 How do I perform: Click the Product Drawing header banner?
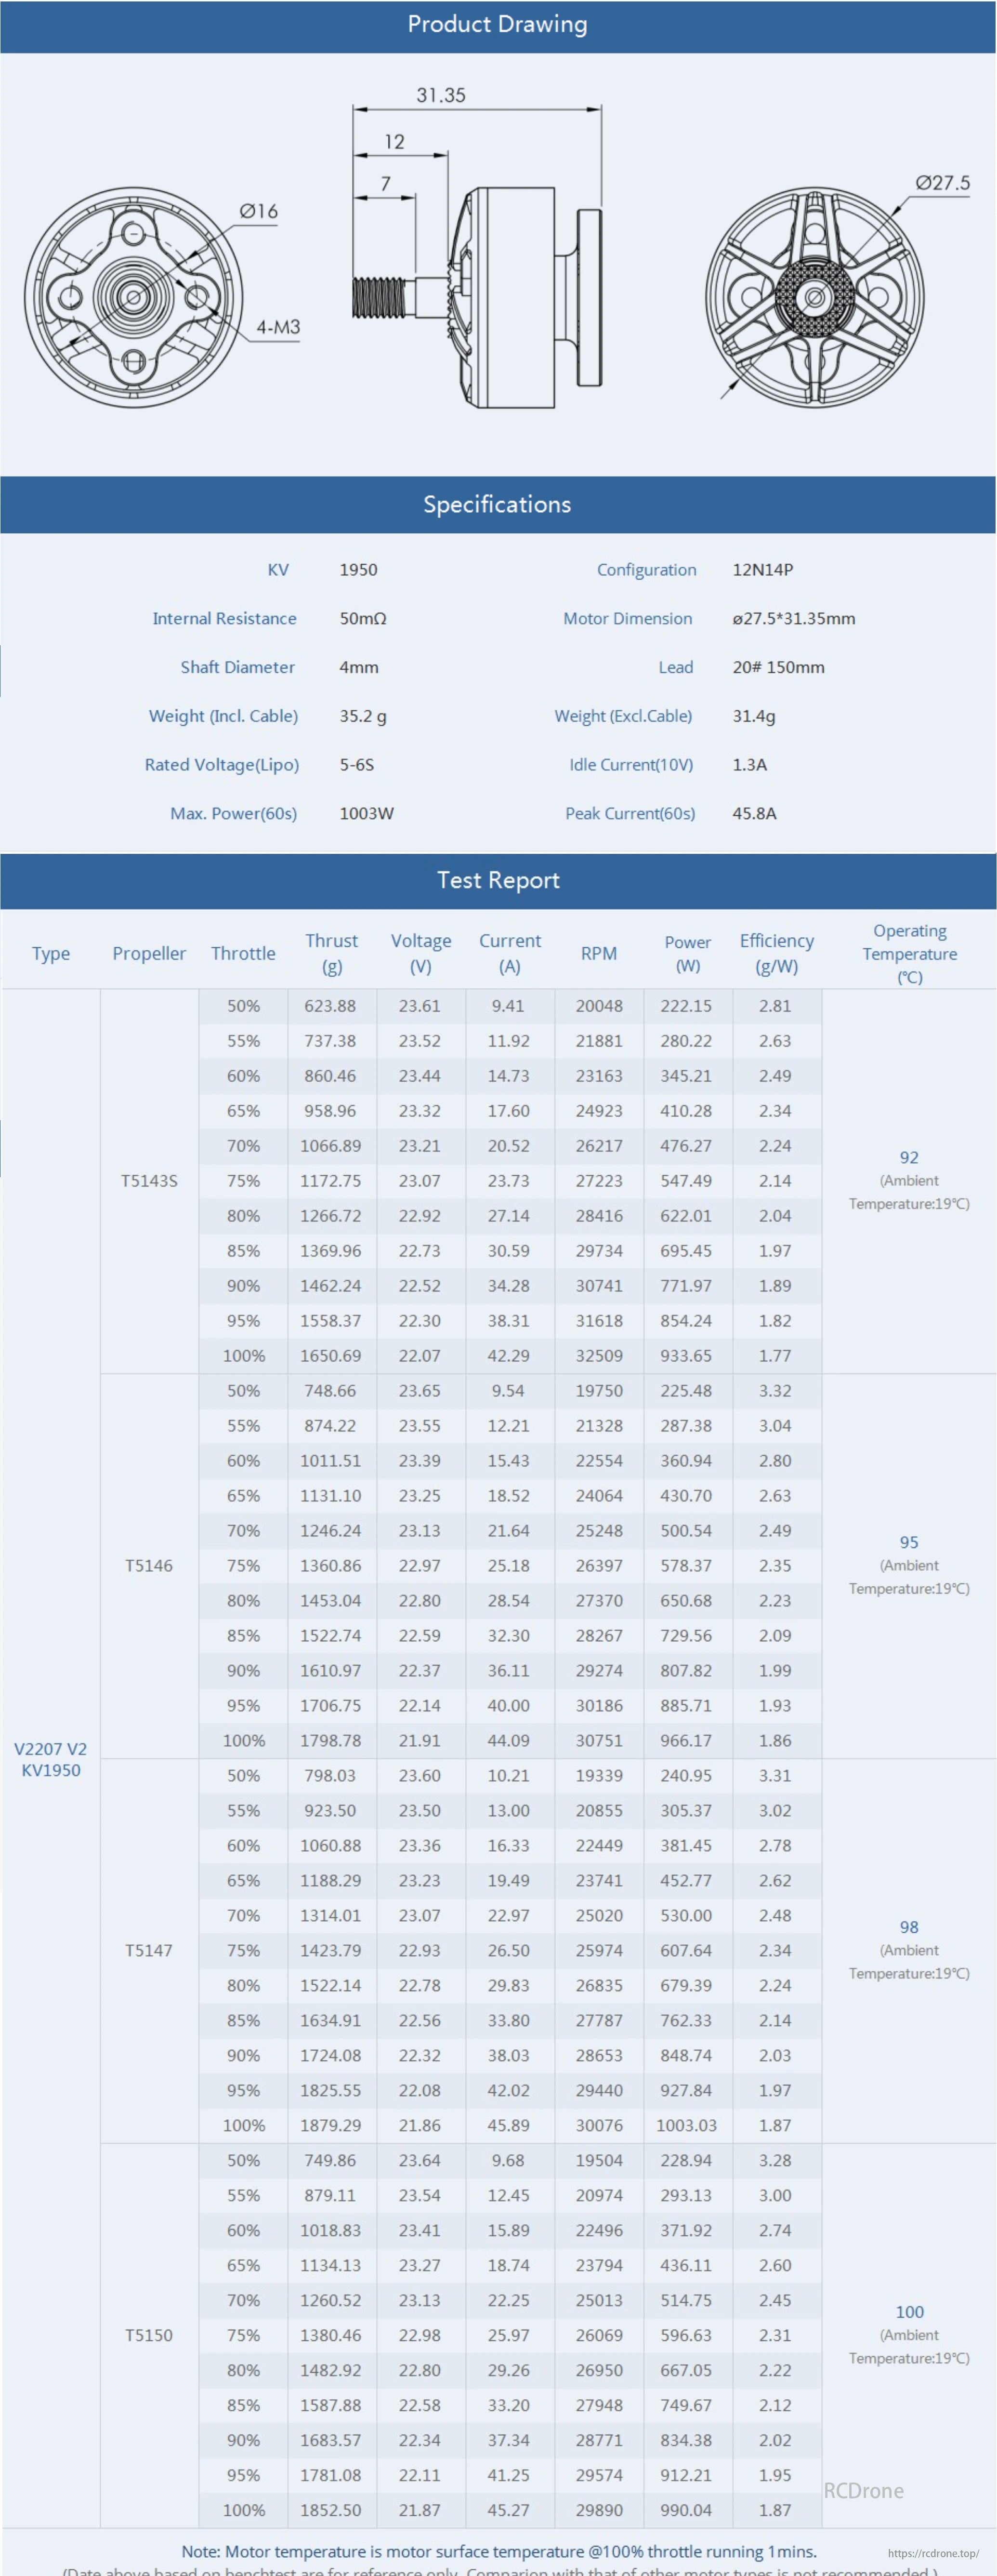pyautogui.click(x=498, y=25)
